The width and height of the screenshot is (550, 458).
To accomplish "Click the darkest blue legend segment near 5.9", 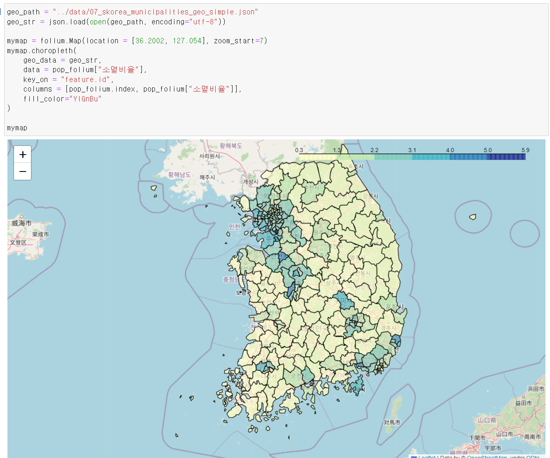I will tap(506, 157).
